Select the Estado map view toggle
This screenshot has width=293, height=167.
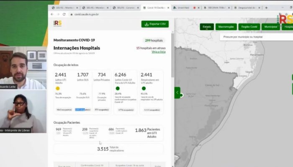click(x=207, y=27)
